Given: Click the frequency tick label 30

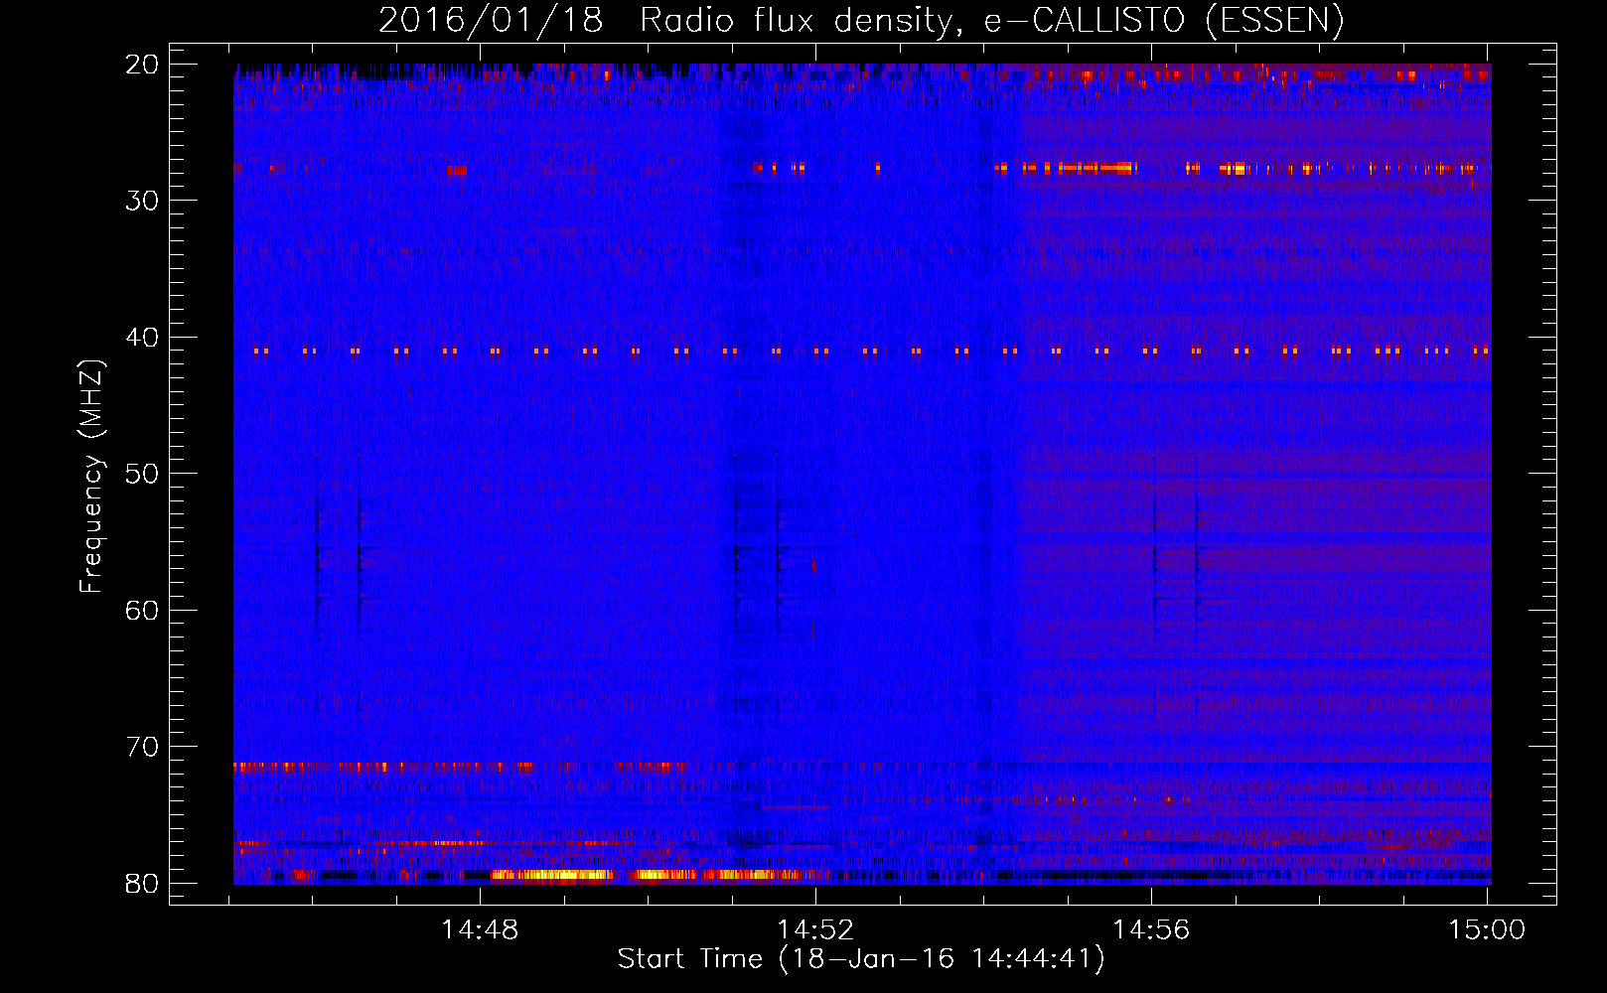Looking at the screenshot, I should click(143, 201).
